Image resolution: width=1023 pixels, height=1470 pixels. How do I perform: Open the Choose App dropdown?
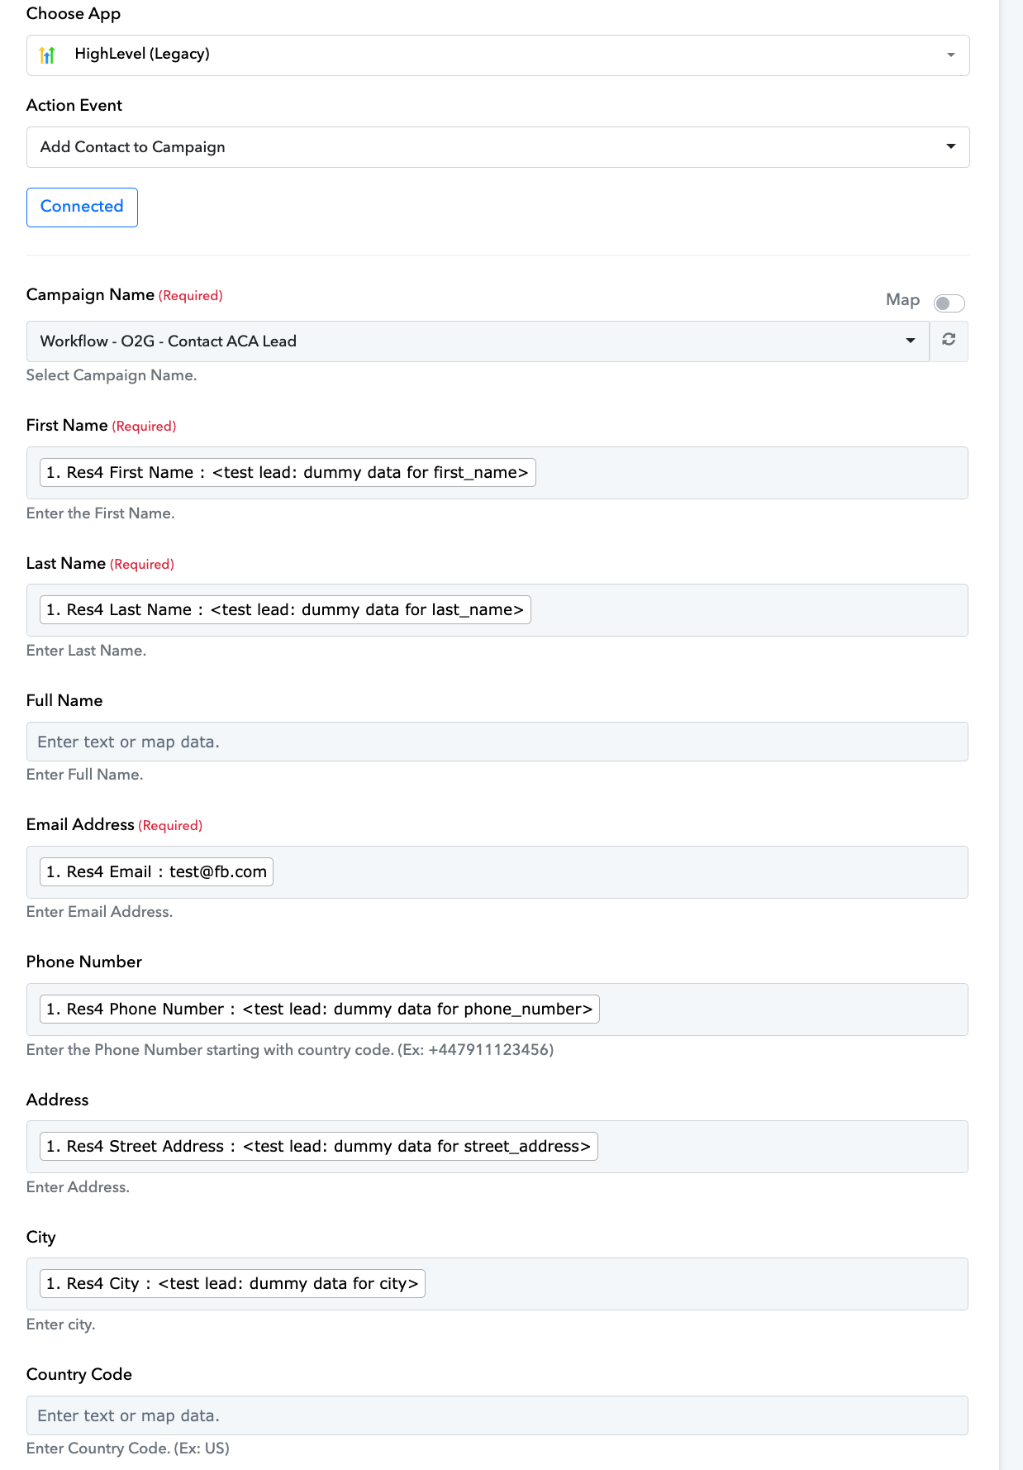[x=497, y=55]
